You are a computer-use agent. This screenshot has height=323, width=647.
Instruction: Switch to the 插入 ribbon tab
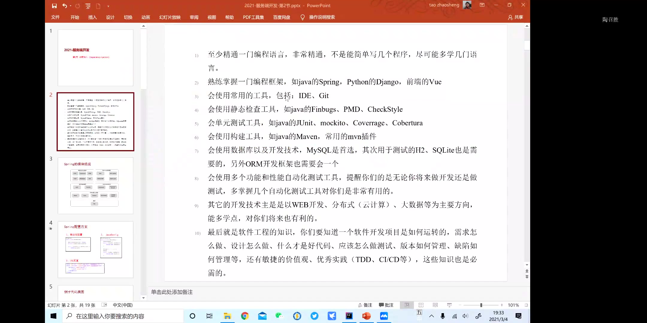pos(93,17)
